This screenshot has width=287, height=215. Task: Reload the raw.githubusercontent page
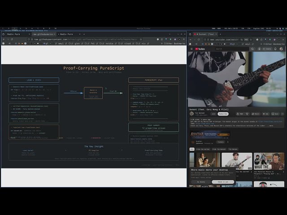pos(12,39)
